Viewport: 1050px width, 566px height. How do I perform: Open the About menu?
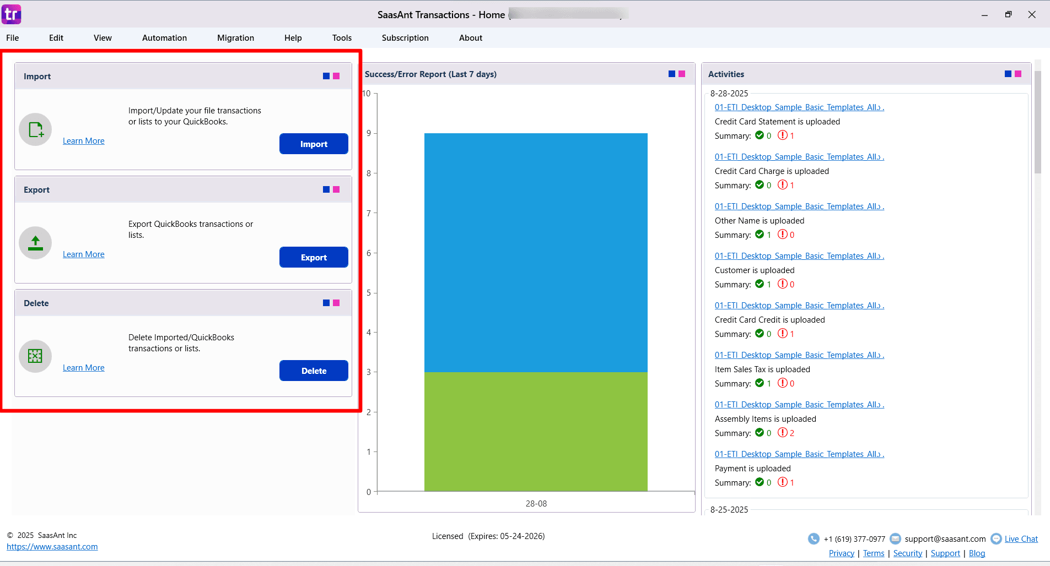point(471,37)
